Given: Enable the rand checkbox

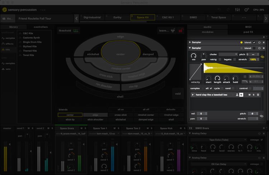Looking at the screenshot, I should [x=233, y=88].
